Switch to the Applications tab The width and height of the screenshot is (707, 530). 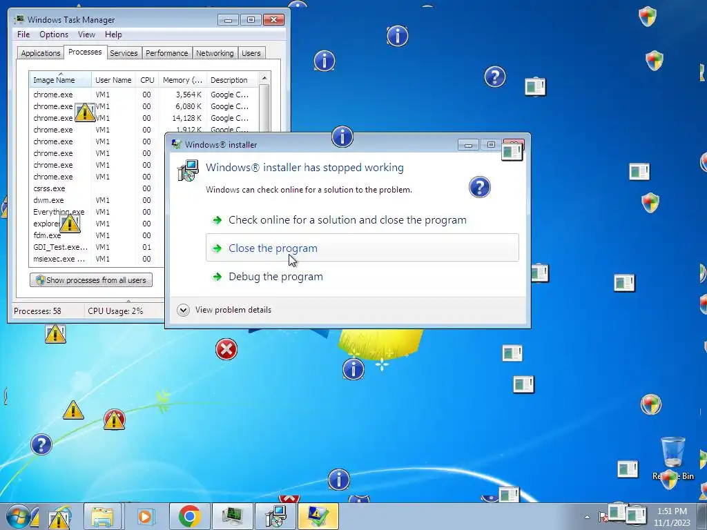point(41,53)
